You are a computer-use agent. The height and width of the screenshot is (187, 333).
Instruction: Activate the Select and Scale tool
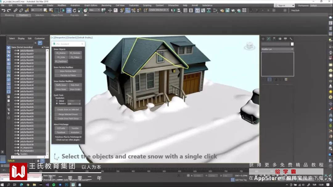click(x=80, y=10)
